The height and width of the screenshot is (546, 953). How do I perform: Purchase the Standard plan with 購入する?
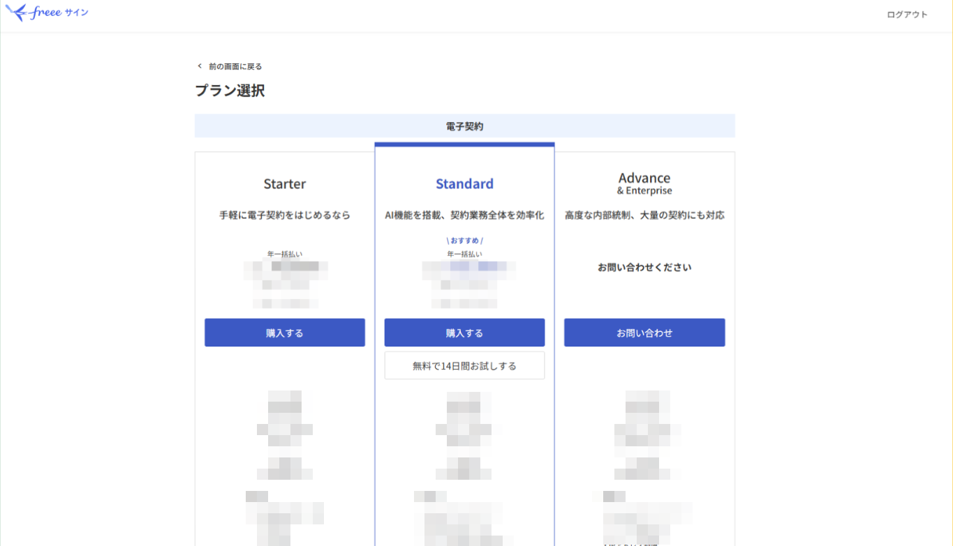point(464,333)
